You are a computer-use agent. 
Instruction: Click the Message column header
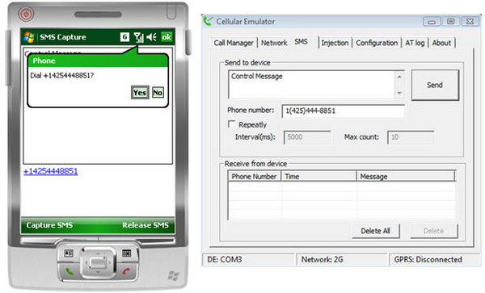click(406, 176)
